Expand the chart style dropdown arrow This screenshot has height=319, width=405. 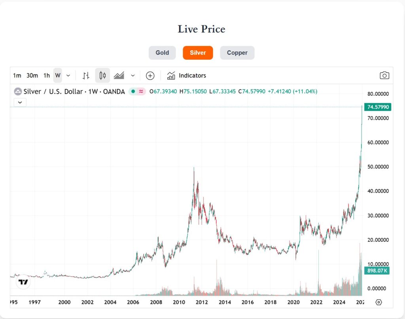click(133, 76)
